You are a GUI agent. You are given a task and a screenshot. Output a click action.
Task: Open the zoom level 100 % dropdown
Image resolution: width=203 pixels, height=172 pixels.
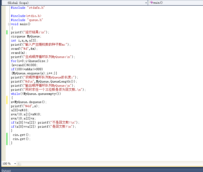(x=15, y=164)
